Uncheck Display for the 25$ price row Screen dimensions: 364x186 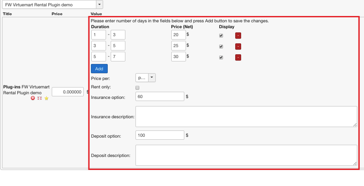221,46
